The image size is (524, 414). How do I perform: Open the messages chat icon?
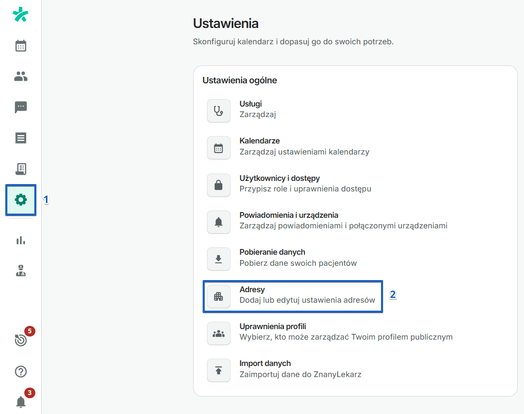[21, 108]
